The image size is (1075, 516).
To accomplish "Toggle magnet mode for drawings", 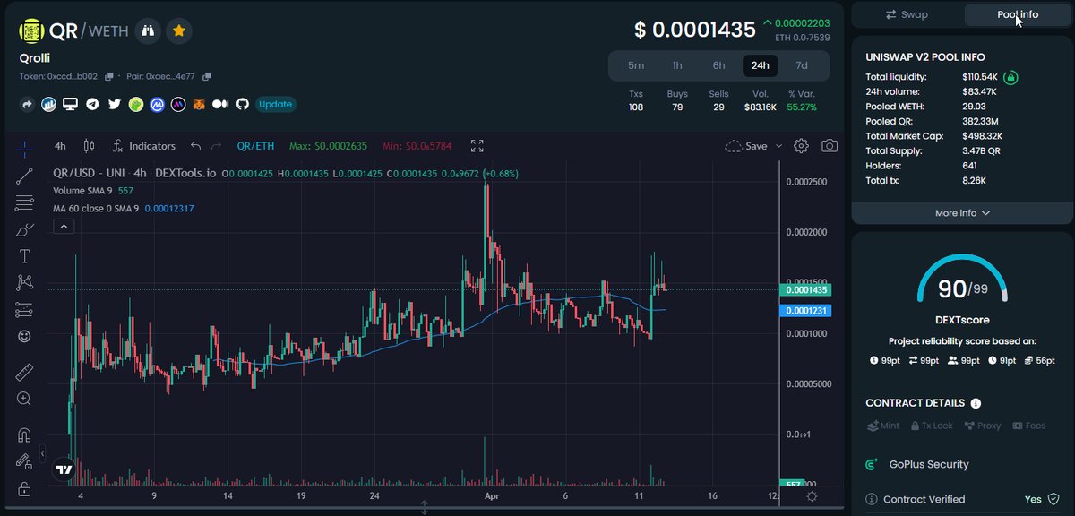I will [25, 434].
